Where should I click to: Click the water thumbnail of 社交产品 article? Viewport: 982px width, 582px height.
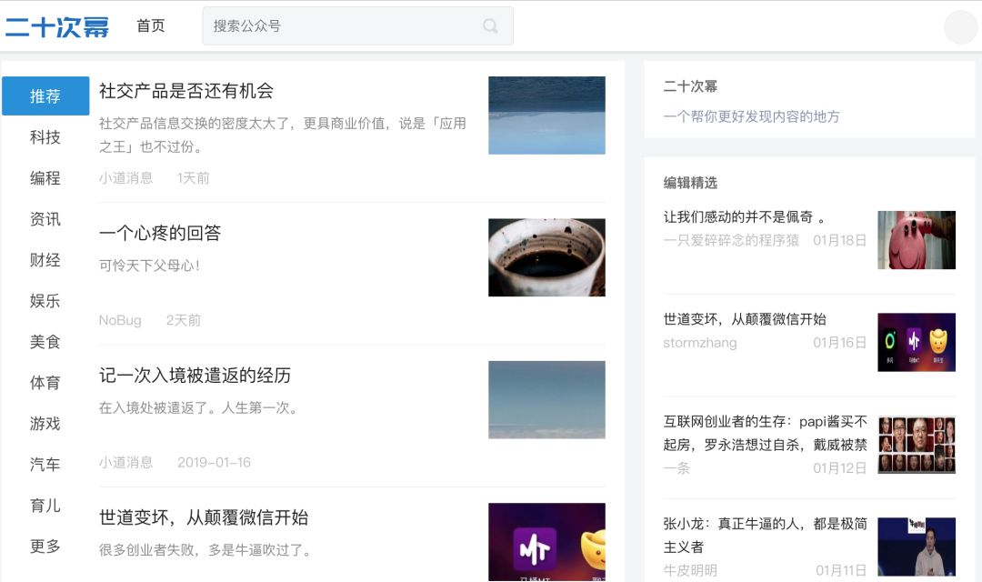[x=546, y=115]
